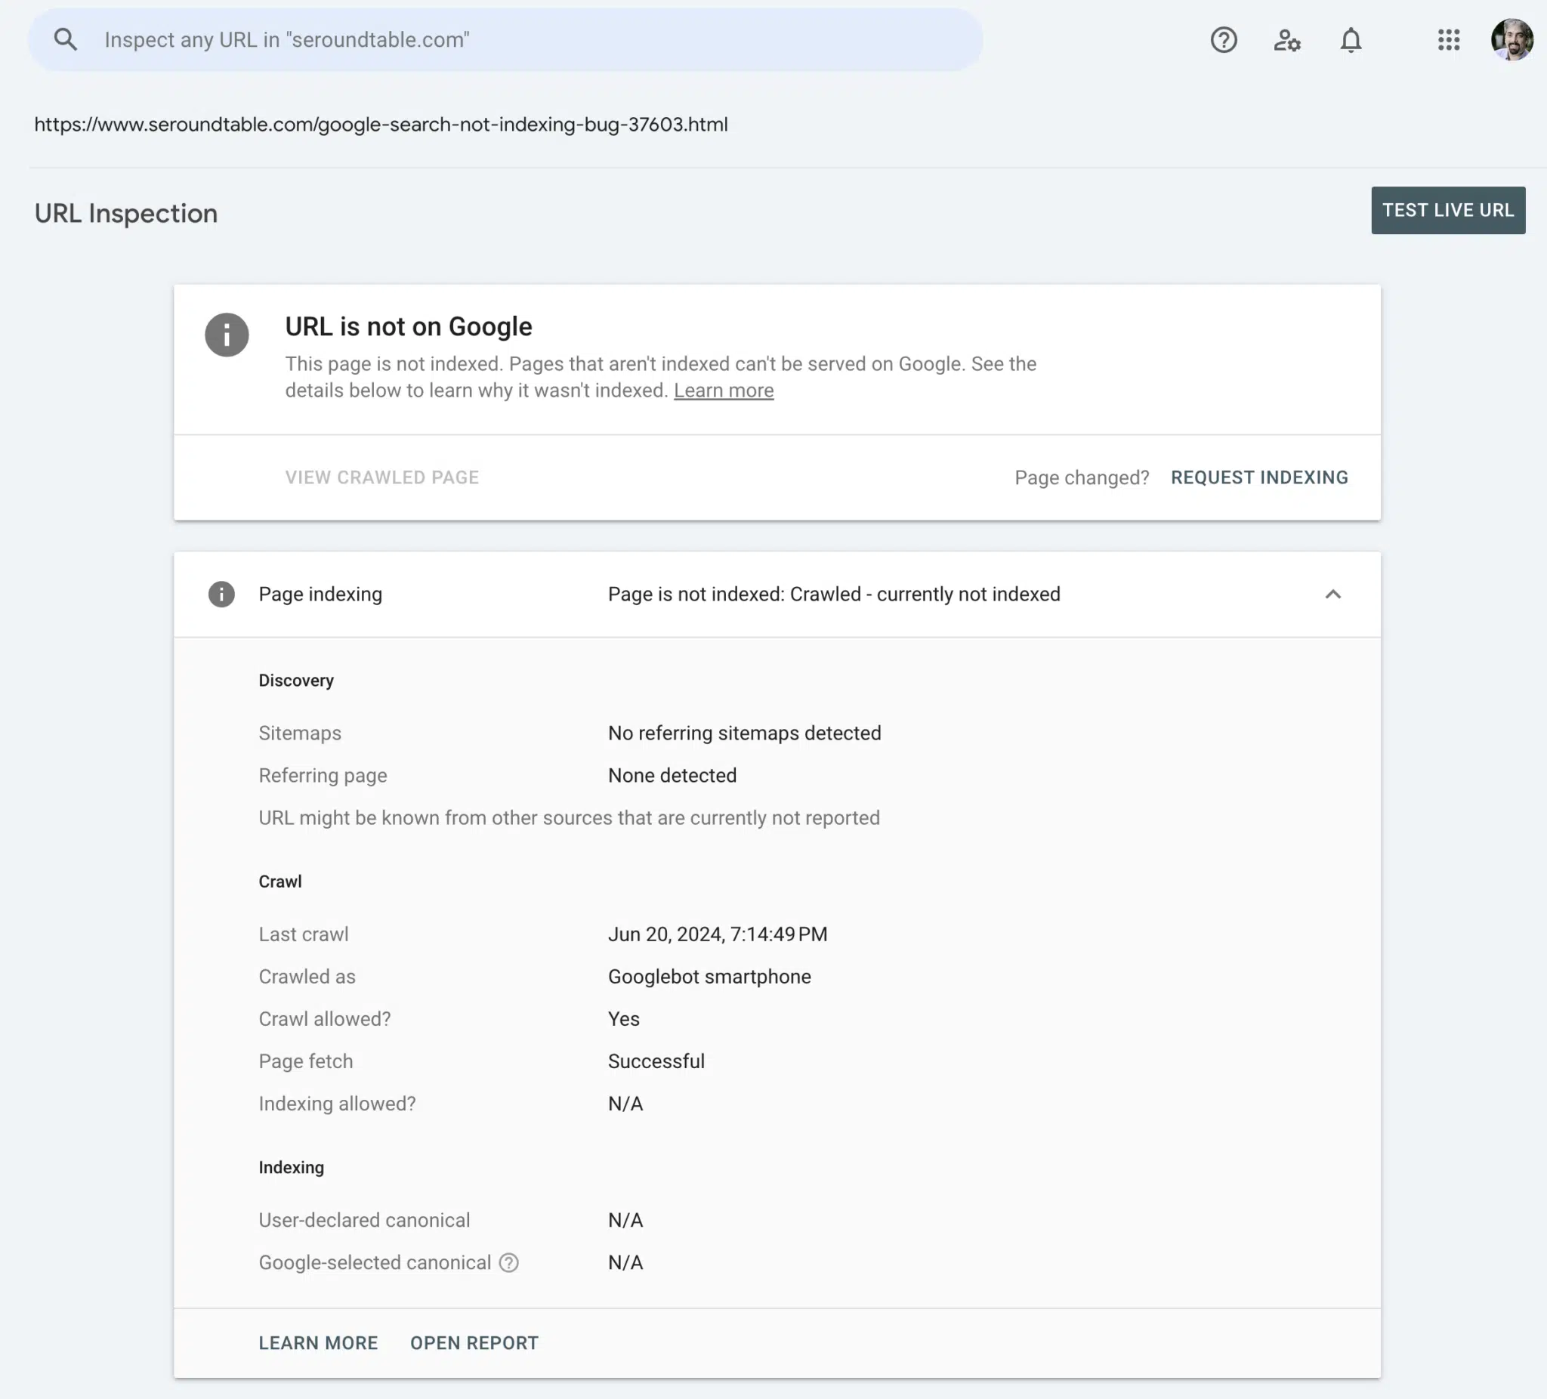The height and width of the screenshot is (1399, 1547).
Task: Click the TEST LIVE URL button
Action: 1448,210
